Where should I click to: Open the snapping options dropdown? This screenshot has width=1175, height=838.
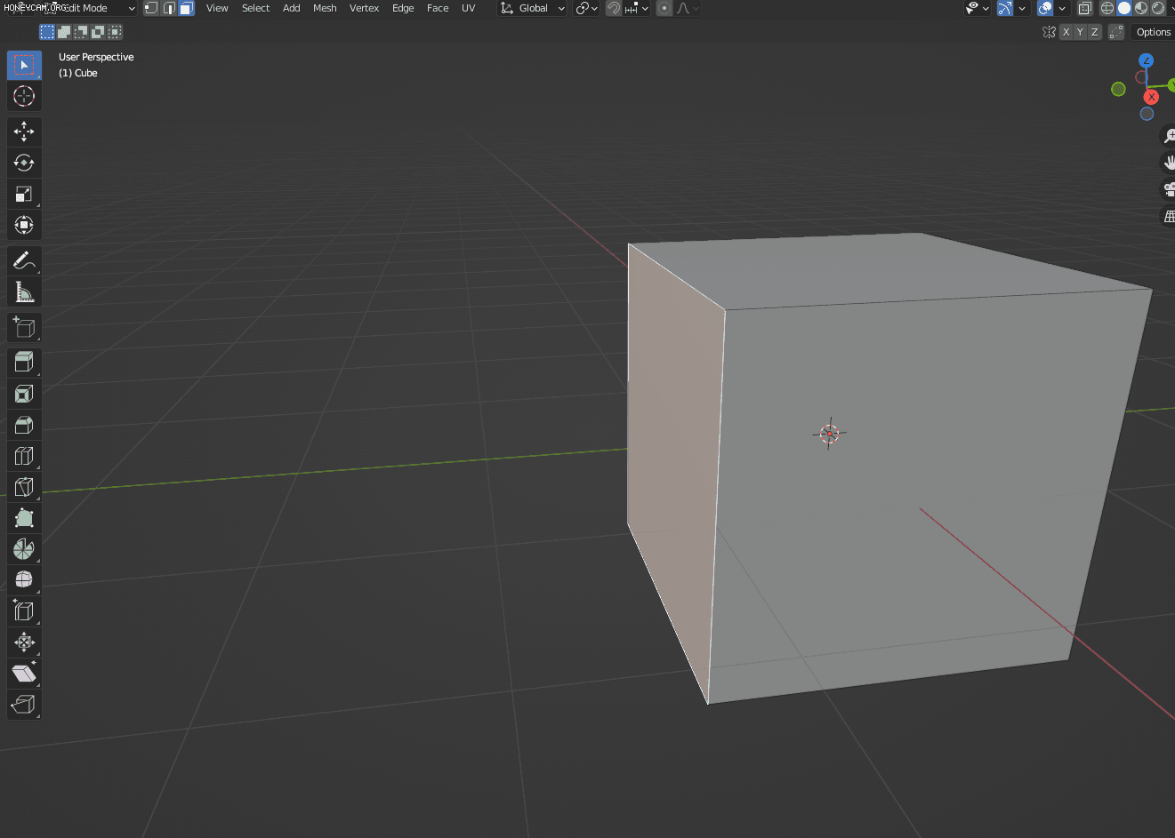point(636,8)
